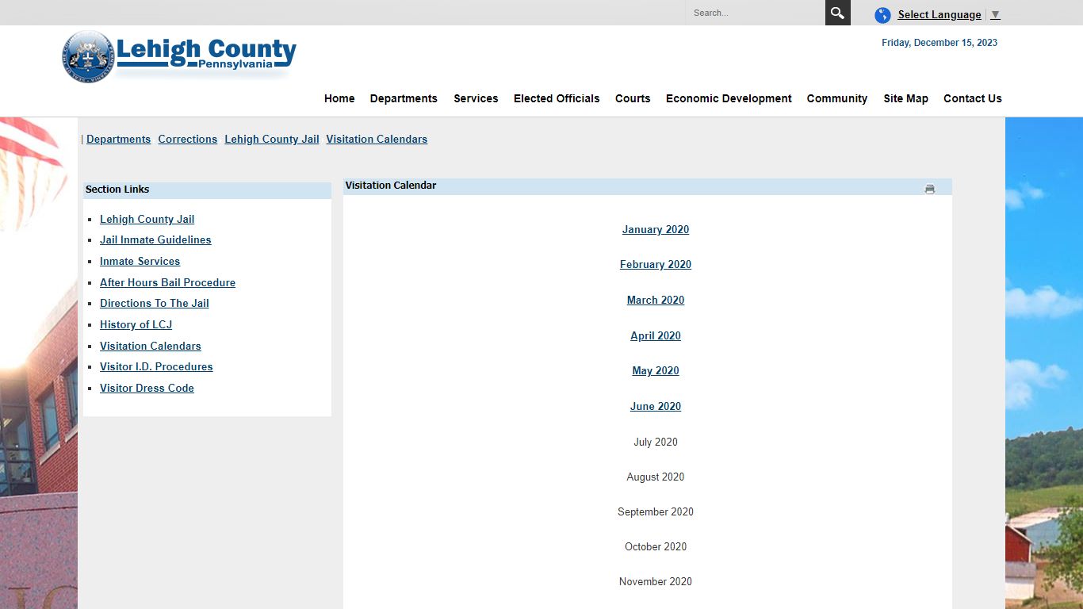Viewport: 1083px width, 609px height.
Task: Open the Services menu
Action: point(476,98)
